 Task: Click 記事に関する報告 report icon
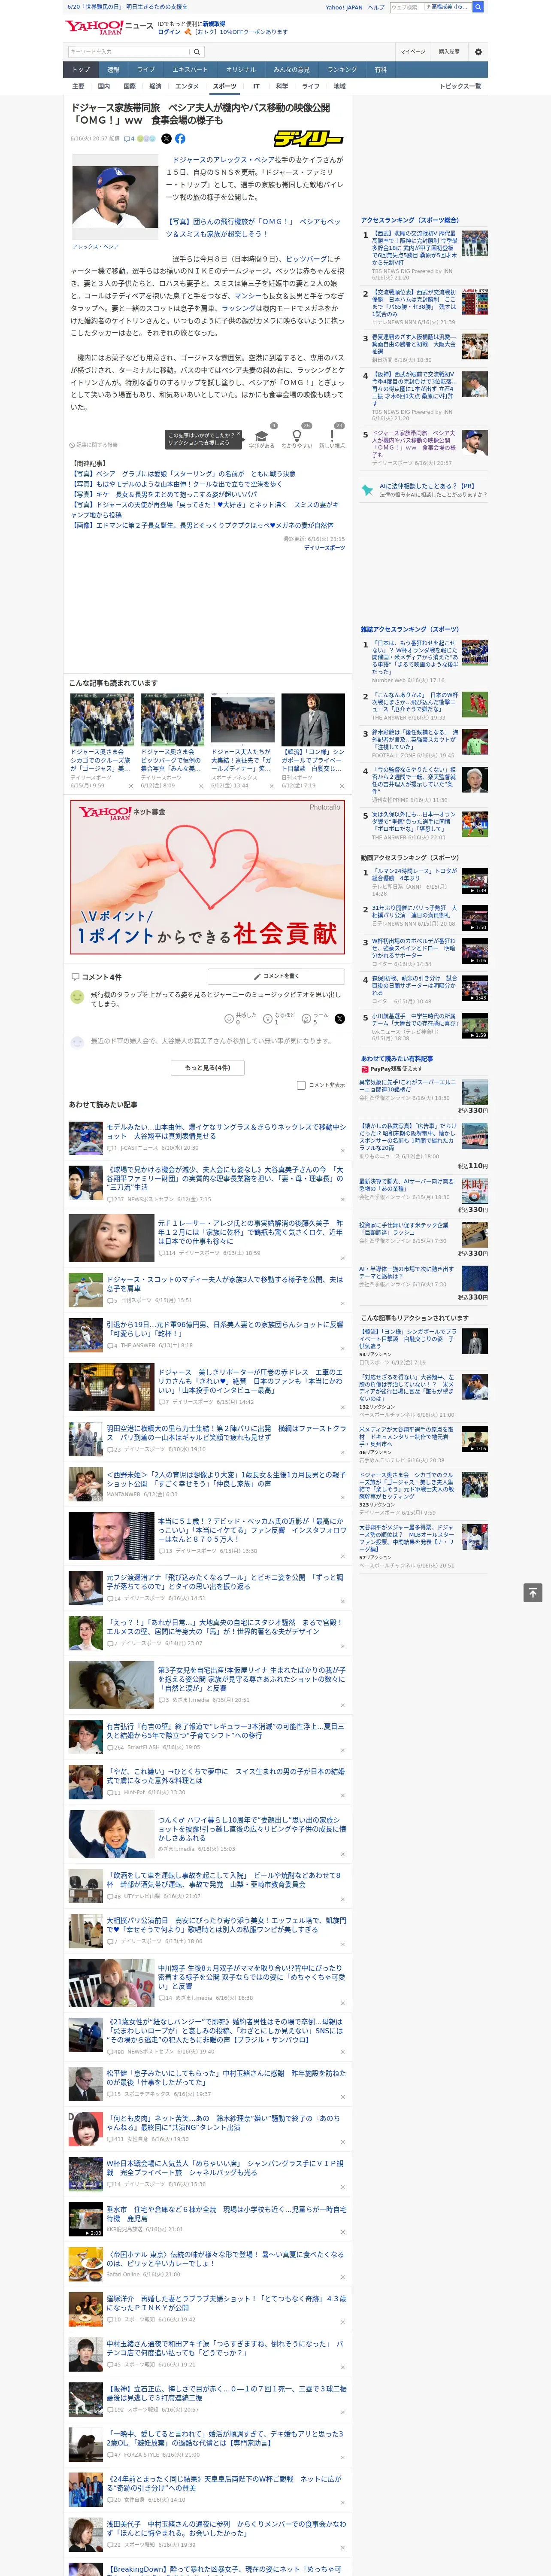click(94, 445)
